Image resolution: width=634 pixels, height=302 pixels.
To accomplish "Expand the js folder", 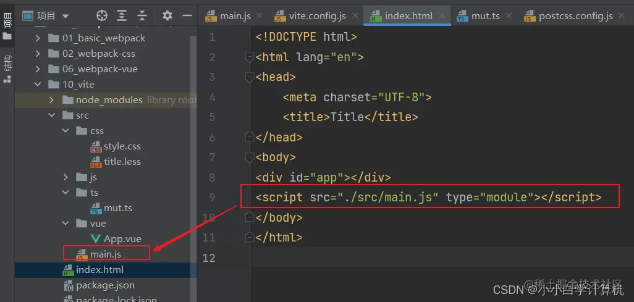I will tap(66, 177).
